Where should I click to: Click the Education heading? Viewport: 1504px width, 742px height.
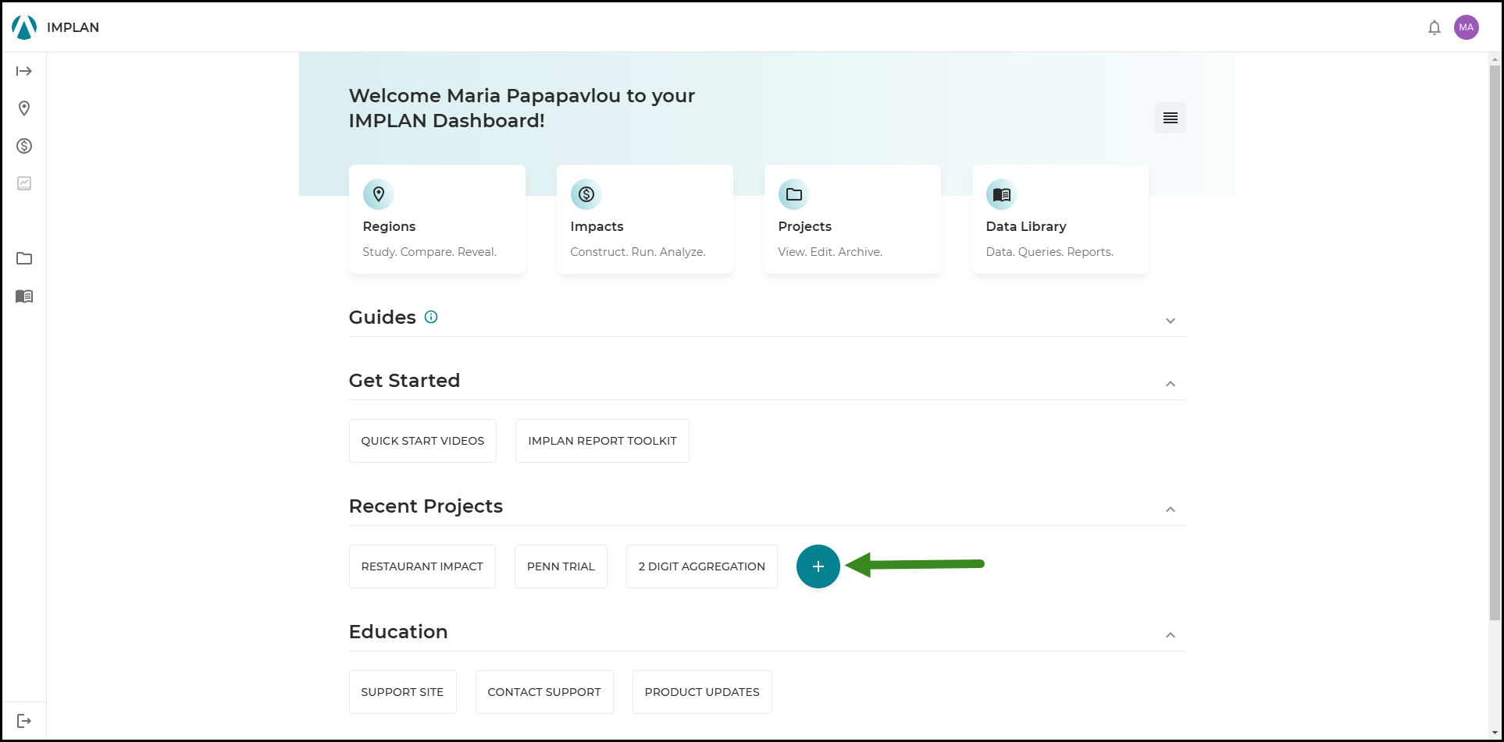[x=398, y=632]
